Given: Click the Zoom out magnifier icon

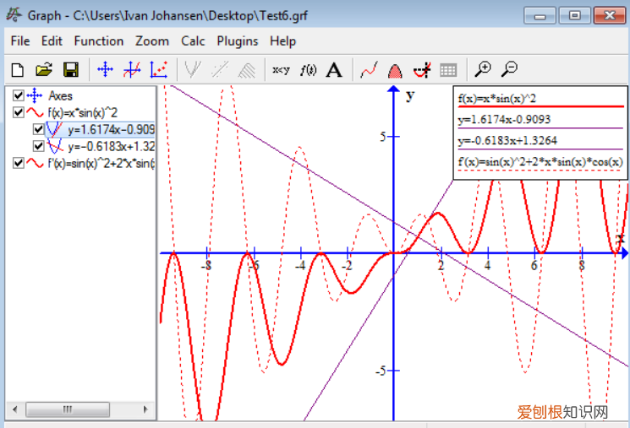Looking at the screenshot, I should pyautogui.click(x=509, y=70).
